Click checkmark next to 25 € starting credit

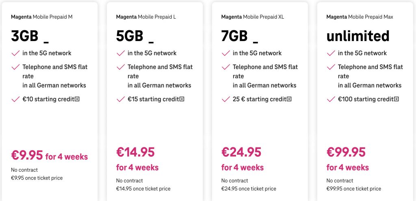pos(226,99)
